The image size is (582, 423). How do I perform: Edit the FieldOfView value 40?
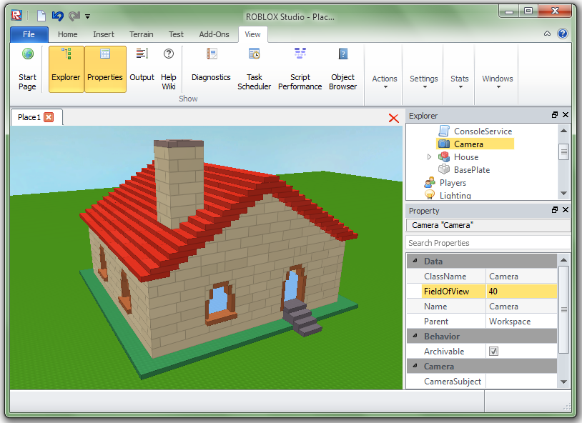pos(521,292)
